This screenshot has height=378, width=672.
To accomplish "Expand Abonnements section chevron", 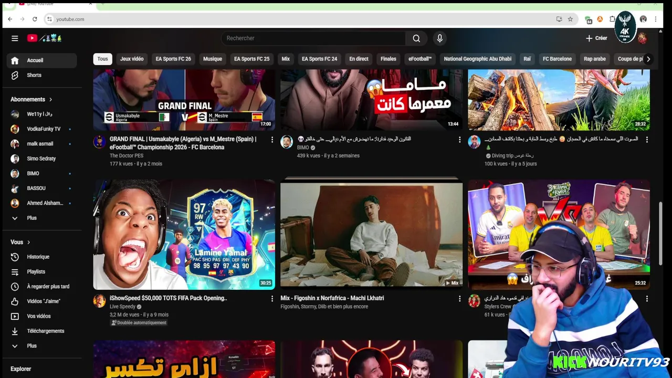I will point(50,100).
